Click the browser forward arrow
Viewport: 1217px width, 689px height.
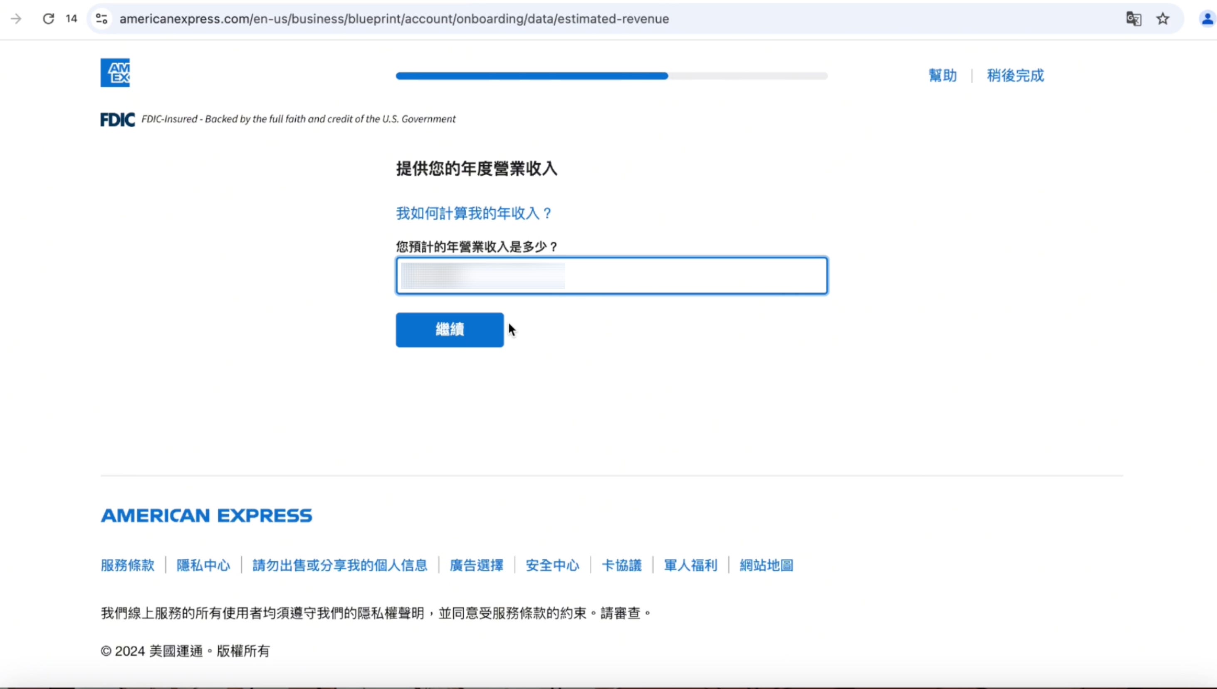point(16,19)
